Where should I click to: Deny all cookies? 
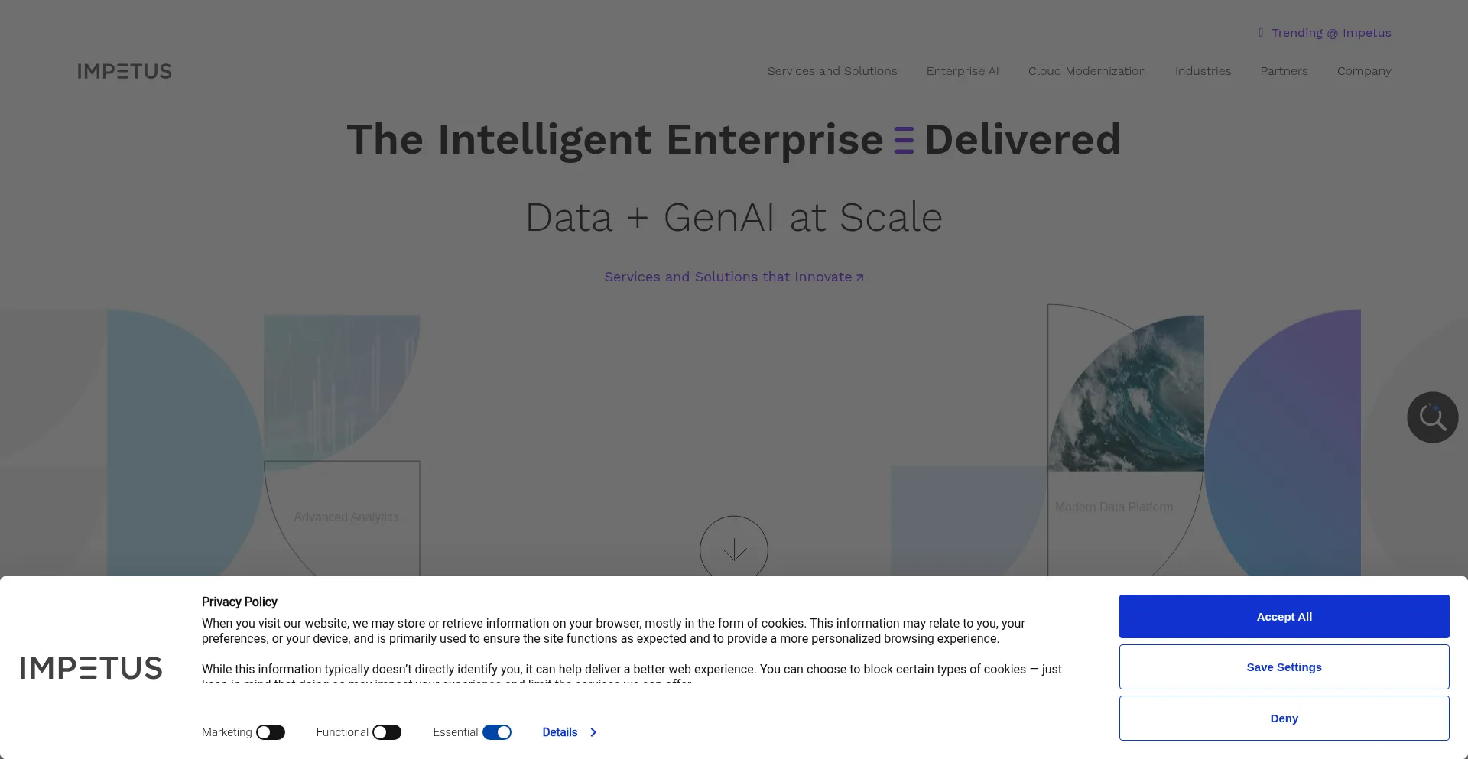(1284, 718)
